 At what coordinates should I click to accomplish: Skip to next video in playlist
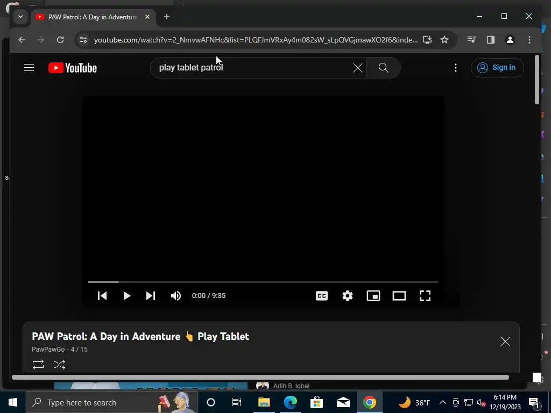(151, 296)
